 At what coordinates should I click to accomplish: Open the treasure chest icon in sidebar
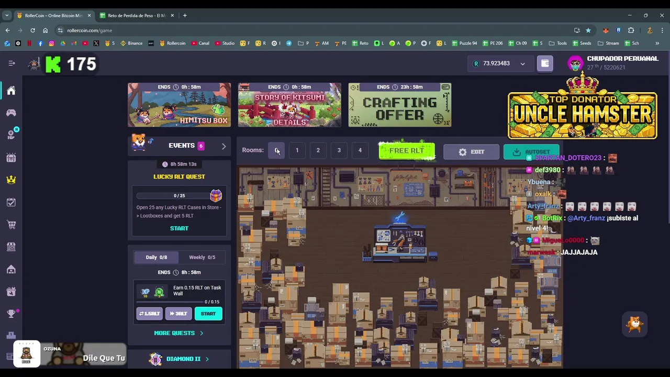point(11,158)
